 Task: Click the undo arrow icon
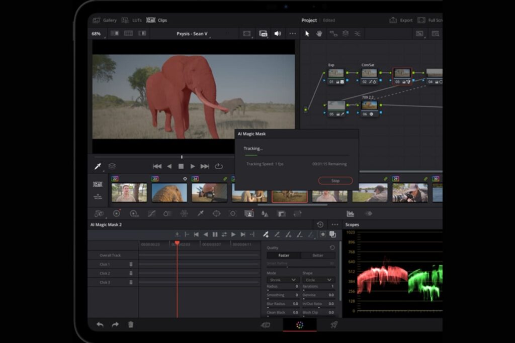coord(100,324)
